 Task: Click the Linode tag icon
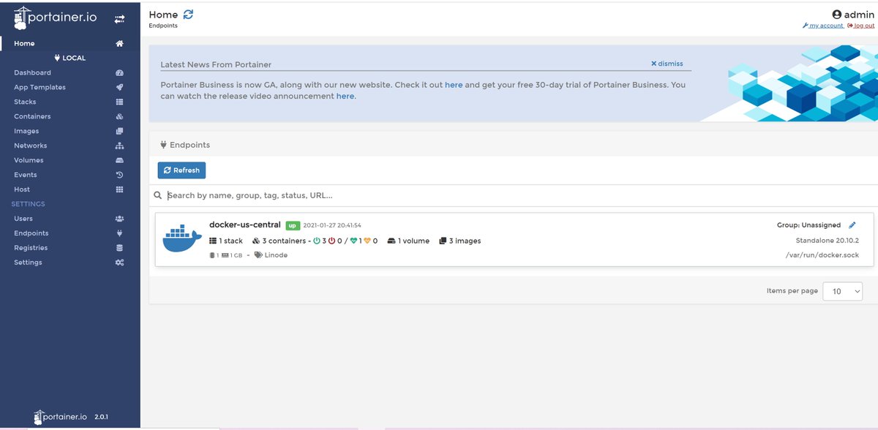click(258, 255)
